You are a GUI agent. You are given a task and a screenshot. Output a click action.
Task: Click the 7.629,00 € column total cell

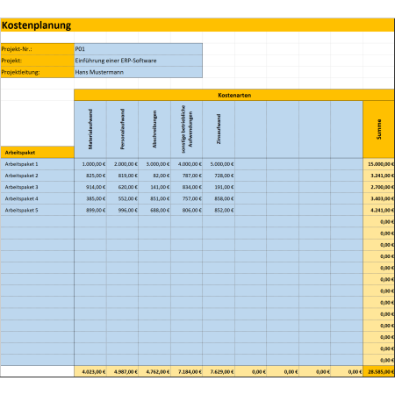click(x=219, y=371)
